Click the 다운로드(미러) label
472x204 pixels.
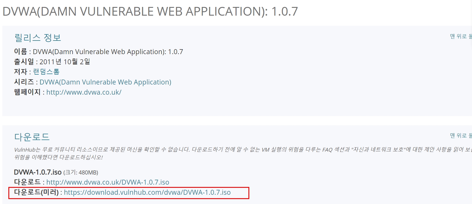(36, 192)
